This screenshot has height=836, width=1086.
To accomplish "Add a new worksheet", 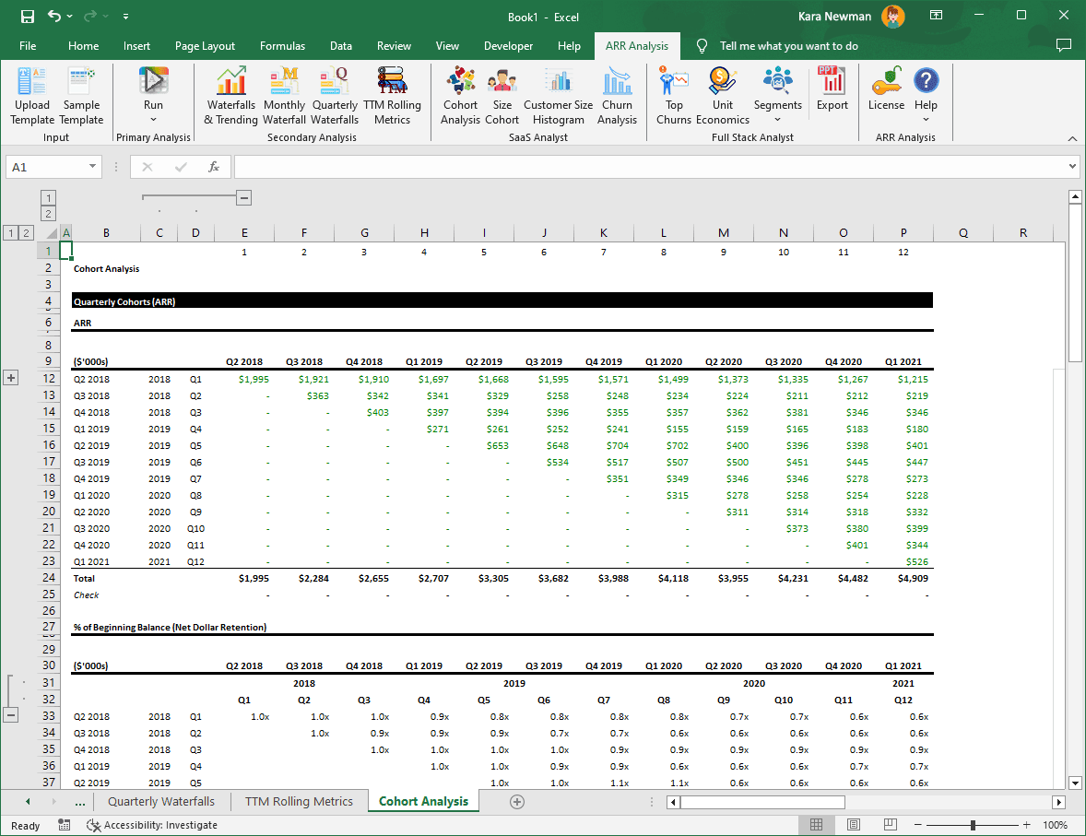I will [517, 802].
